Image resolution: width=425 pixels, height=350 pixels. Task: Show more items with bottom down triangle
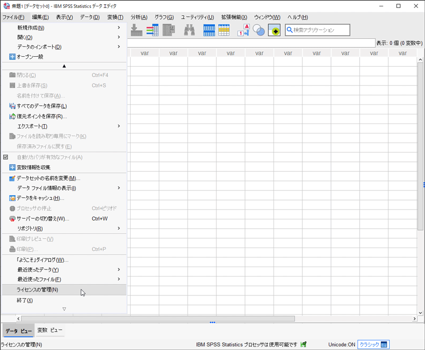64,309
